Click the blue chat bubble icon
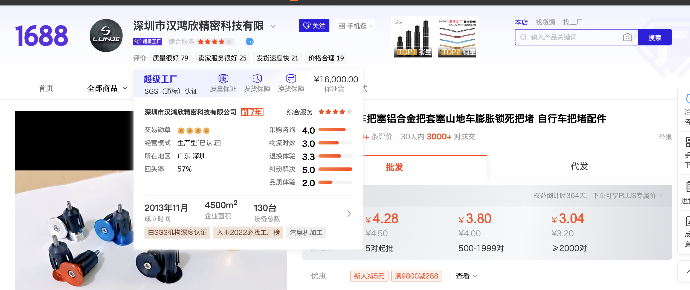690x290 pixels. (x=250, y=42)
